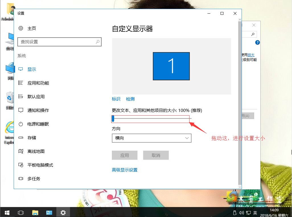Screen dimensions: 292x217
Task: Click the Default apps icon
Action: click(21, 97)
